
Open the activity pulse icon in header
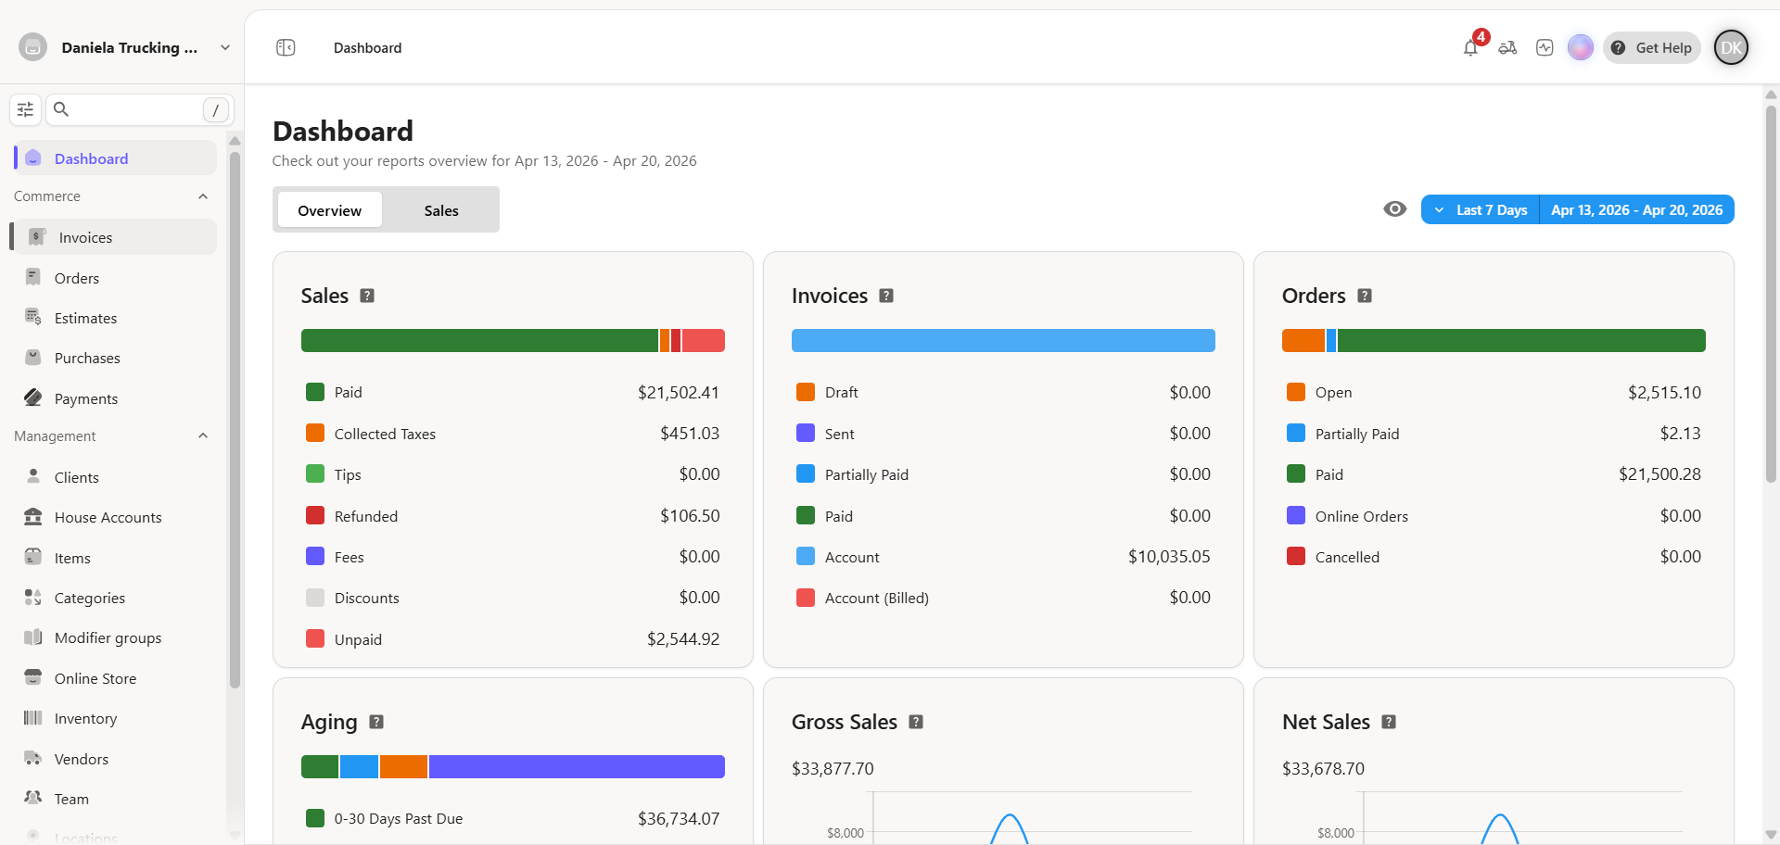point(1545,48)
